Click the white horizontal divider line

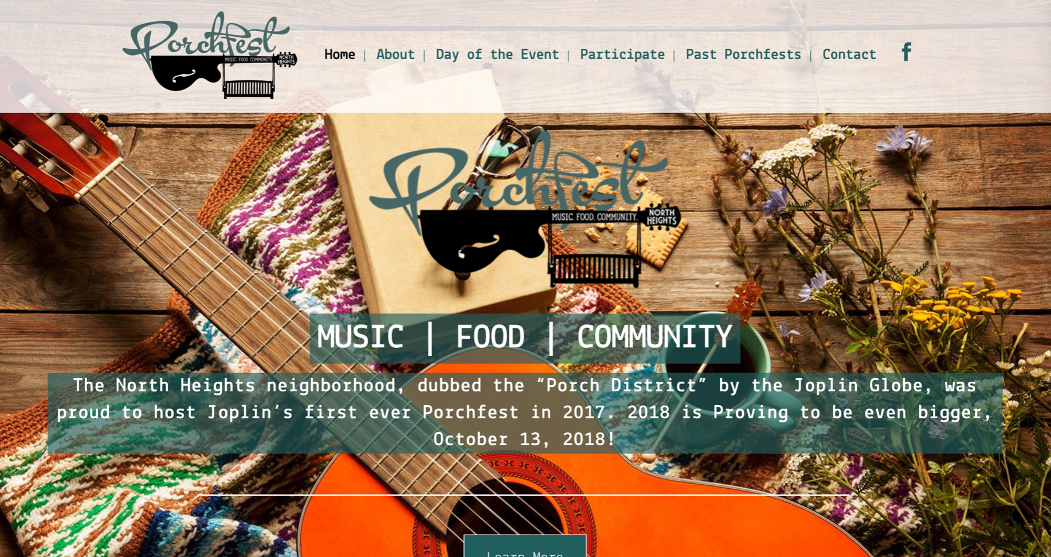tap(525, 495)
